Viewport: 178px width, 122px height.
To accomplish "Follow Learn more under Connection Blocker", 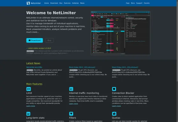I will point(116,106).
